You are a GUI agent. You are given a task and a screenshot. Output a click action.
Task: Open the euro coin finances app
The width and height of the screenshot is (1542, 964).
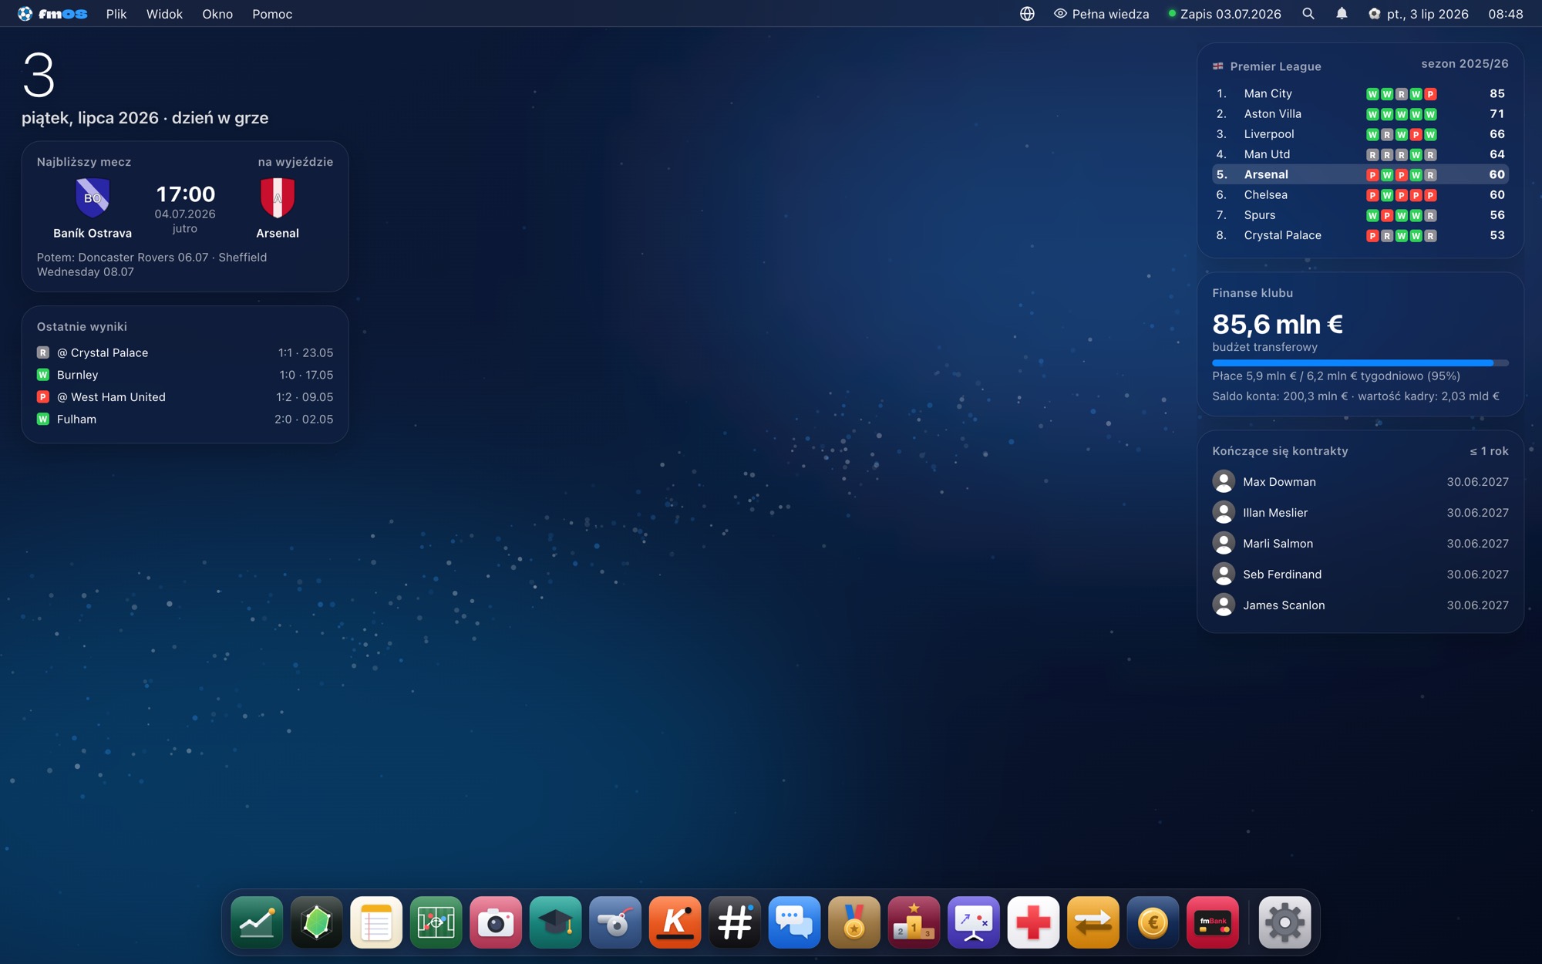tap(1153, 922)
